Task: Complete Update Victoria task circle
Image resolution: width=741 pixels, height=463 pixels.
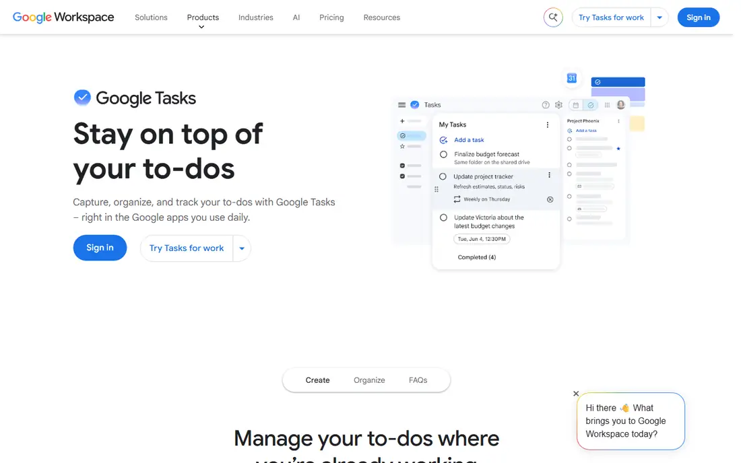Action: point(443,217)
